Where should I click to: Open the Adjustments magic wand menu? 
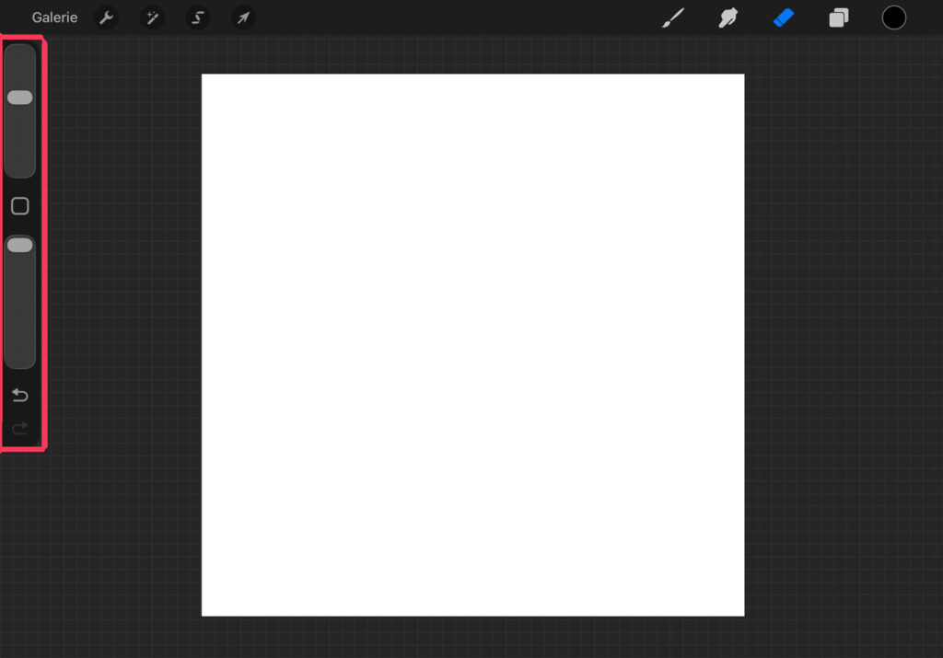[x=152, y=17]
